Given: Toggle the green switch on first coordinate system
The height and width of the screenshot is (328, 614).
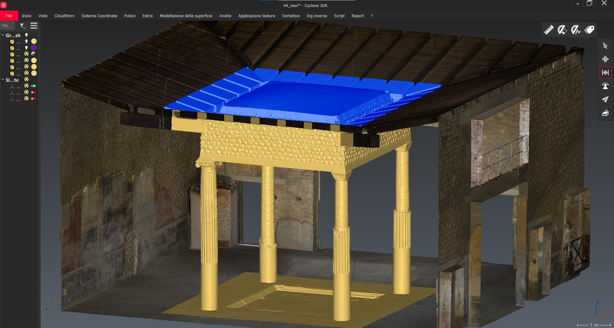Looking at the screenshot, I should [33, 86].
